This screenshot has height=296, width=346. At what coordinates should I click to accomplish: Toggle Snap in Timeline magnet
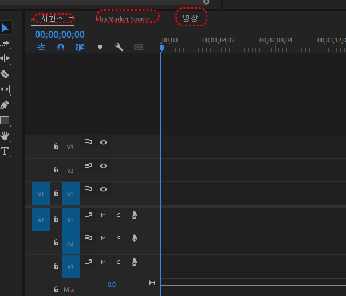tap(61, 48)
